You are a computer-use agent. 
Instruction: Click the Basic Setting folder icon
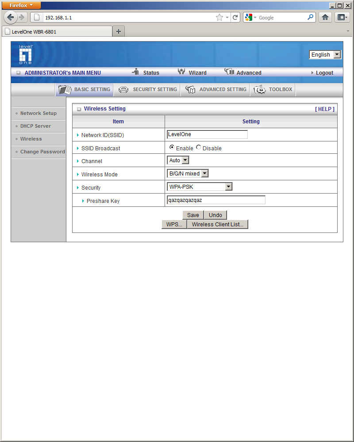click(65, 90)
